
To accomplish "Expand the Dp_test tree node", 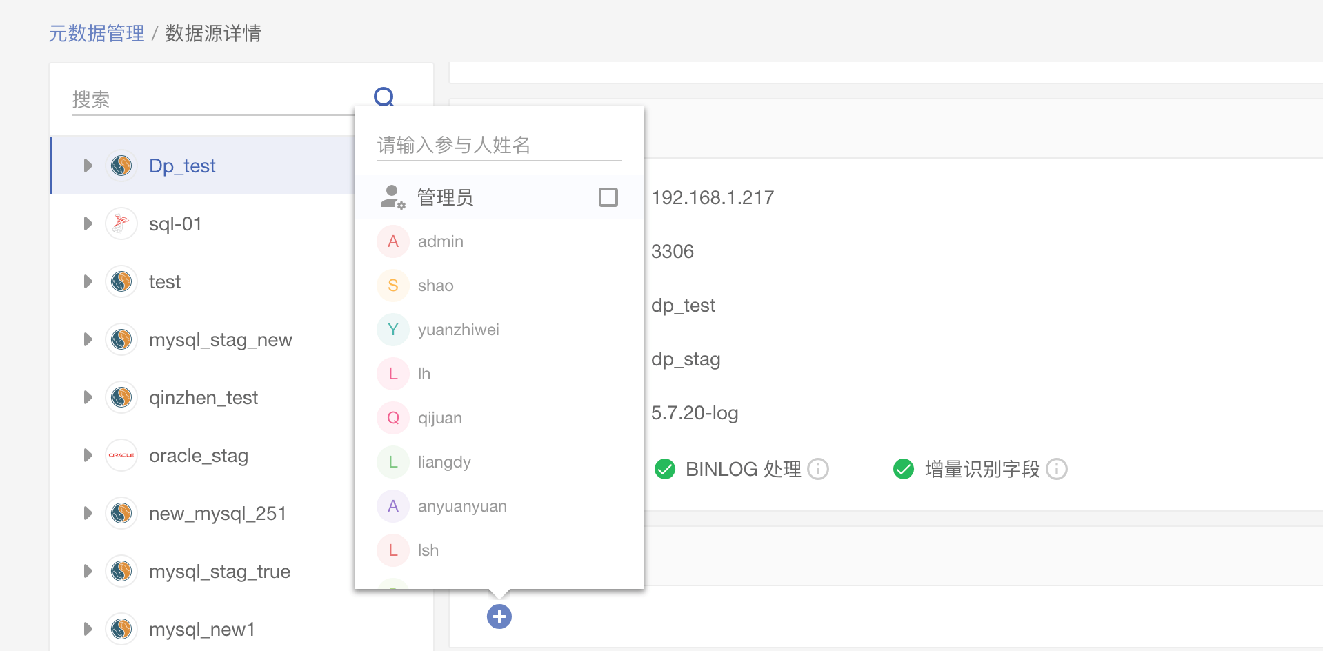I will click(88, 166).
